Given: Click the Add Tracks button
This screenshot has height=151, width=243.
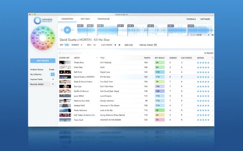Looking at the screenshot, I should [x=43, y=61].
